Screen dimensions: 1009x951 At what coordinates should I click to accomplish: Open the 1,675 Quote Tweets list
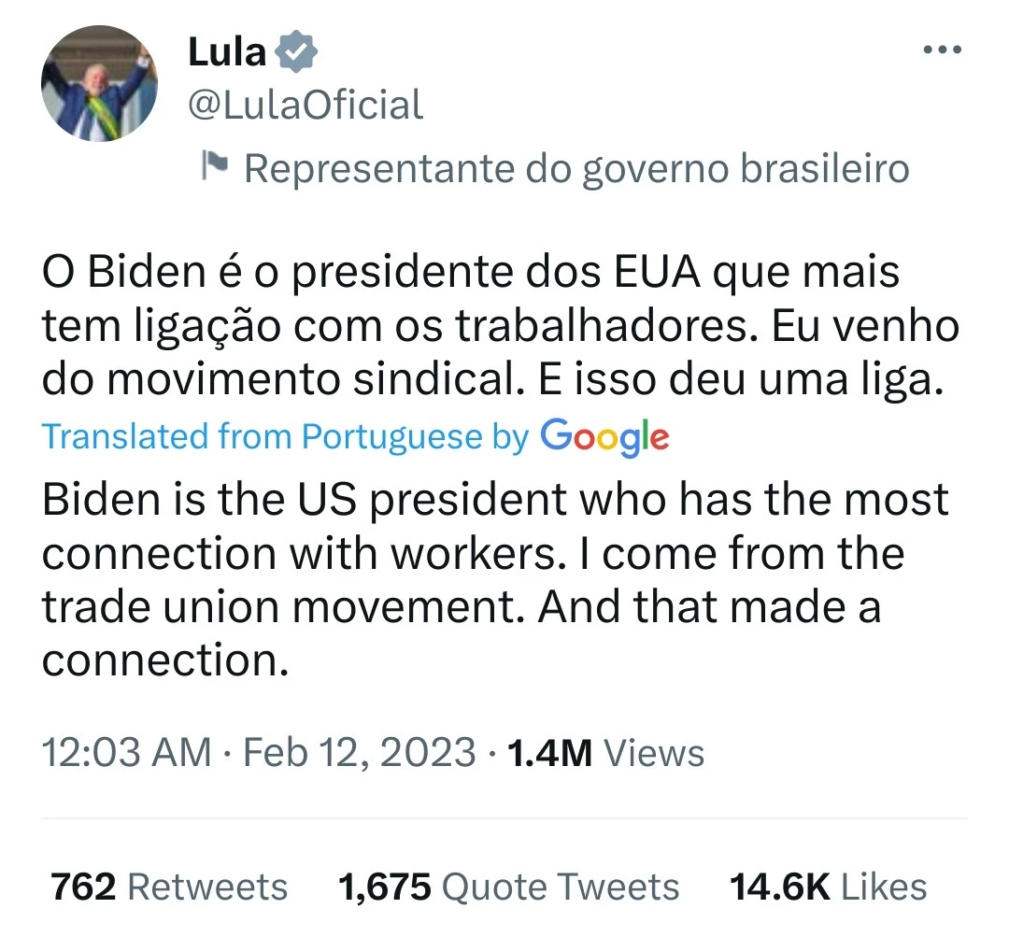point(508,887)
